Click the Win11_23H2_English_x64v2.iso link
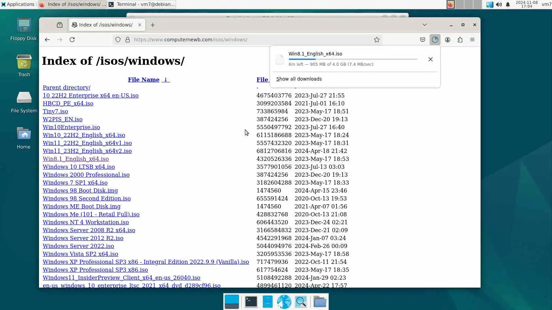 pyautogui.click(x=87, y=151)
